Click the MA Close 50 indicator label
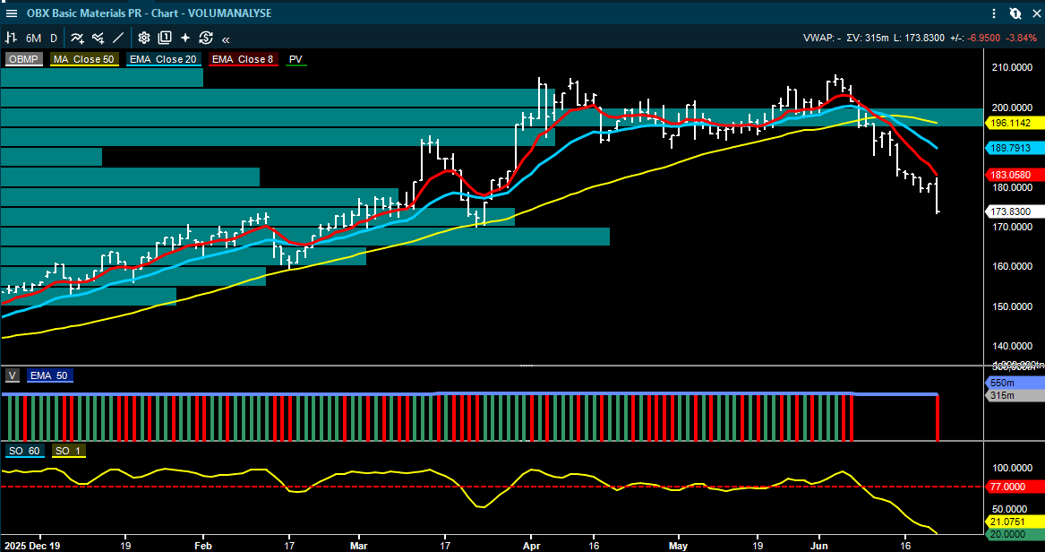This screenshot has width=1045, height=552. coord(84,59)
